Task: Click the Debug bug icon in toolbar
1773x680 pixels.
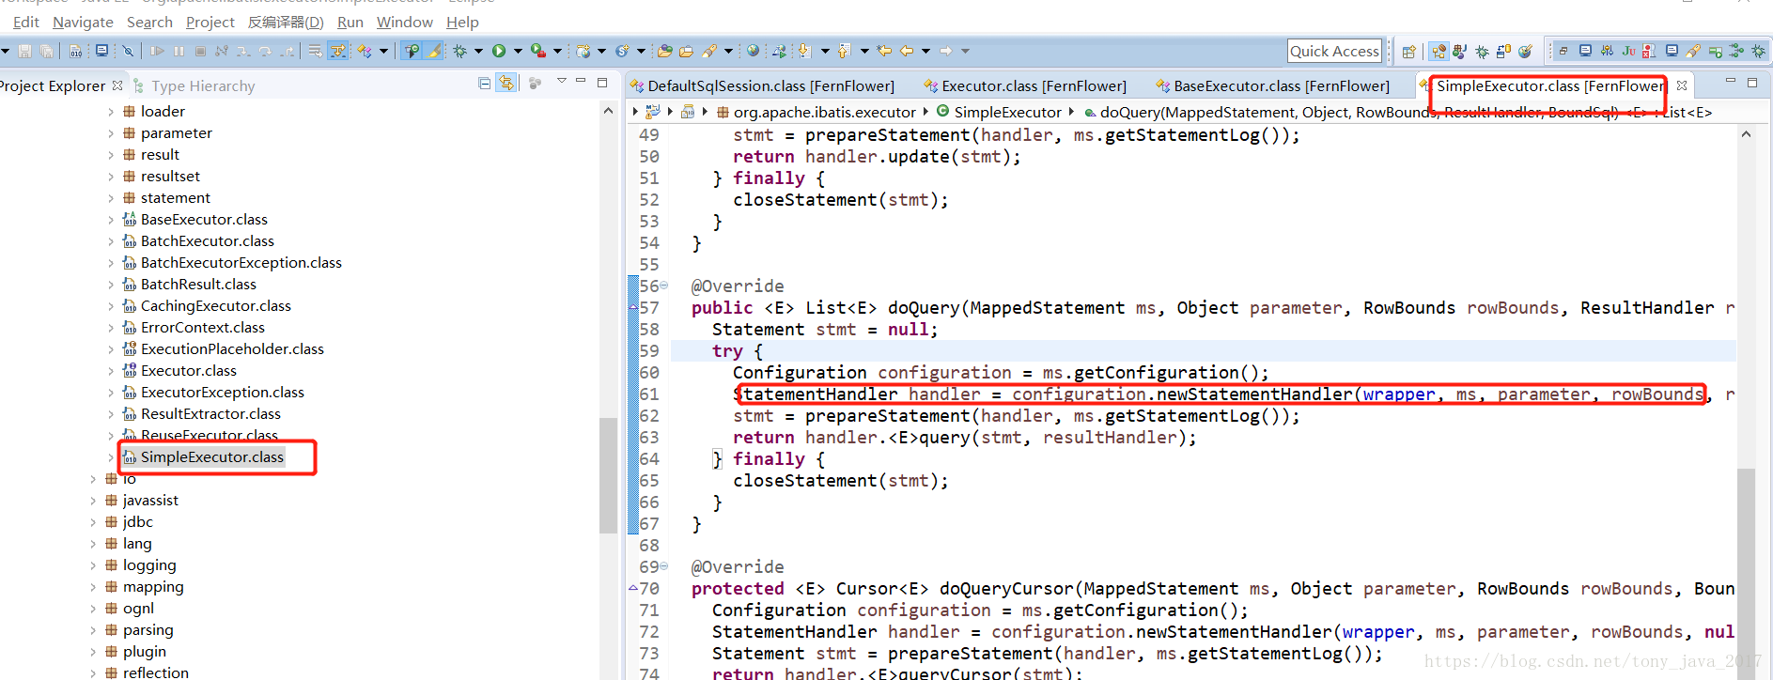Action: point(459,51)
